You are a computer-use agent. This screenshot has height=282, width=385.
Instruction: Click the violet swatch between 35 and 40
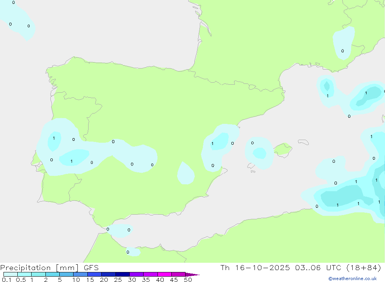tap(150, 274)
